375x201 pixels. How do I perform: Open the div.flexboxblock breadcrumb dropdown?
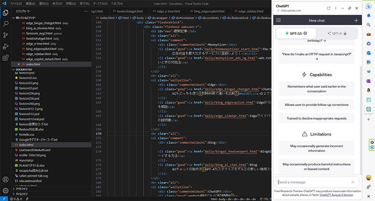tap(235, 18)
